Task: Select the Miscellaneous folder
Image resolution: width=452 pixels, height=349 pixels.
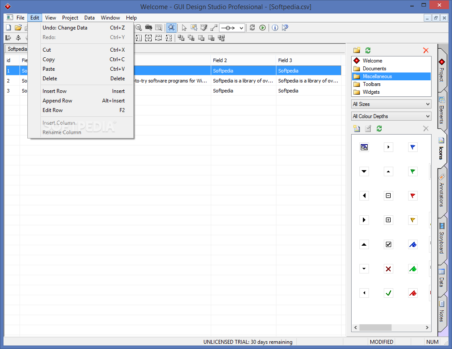Action: click(377, 76)
